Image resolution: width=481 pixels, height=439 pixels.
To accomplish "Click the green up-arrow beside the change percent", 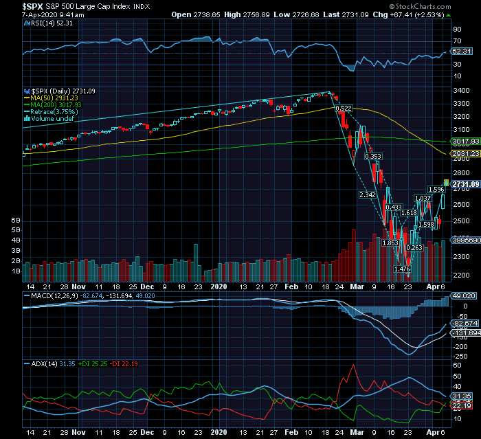I will pos(448,15).
